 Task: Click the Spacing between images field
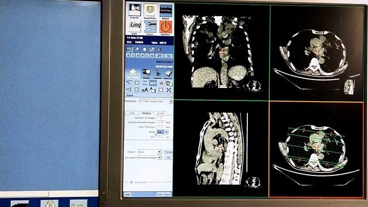(x=161, y=122)
